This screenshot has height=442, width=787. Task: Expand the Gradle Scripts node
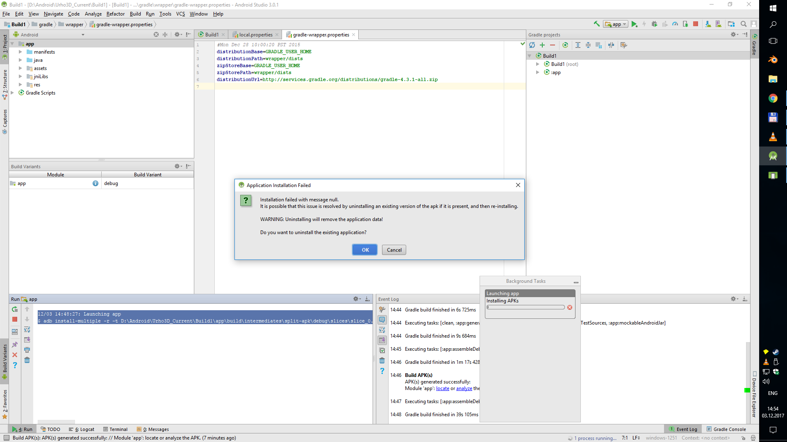[12, 93]
